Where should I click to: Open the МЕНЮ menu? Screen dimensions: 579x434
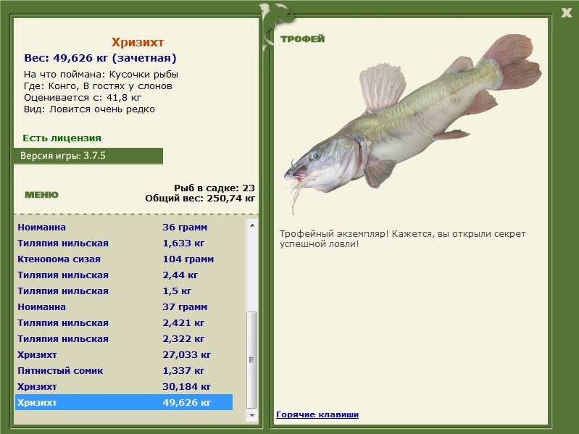pyautogui.click(x=41, y=195)
